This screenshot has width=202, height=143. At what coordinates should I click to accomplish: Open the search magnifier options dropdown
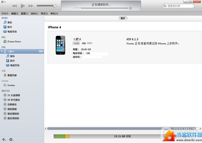coord(165,6)
